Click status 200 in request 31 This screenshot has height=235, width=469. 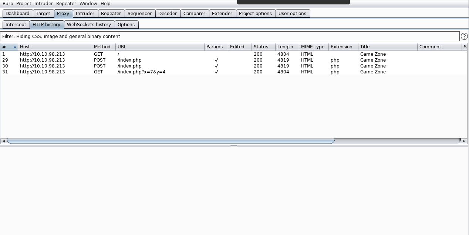258,72
